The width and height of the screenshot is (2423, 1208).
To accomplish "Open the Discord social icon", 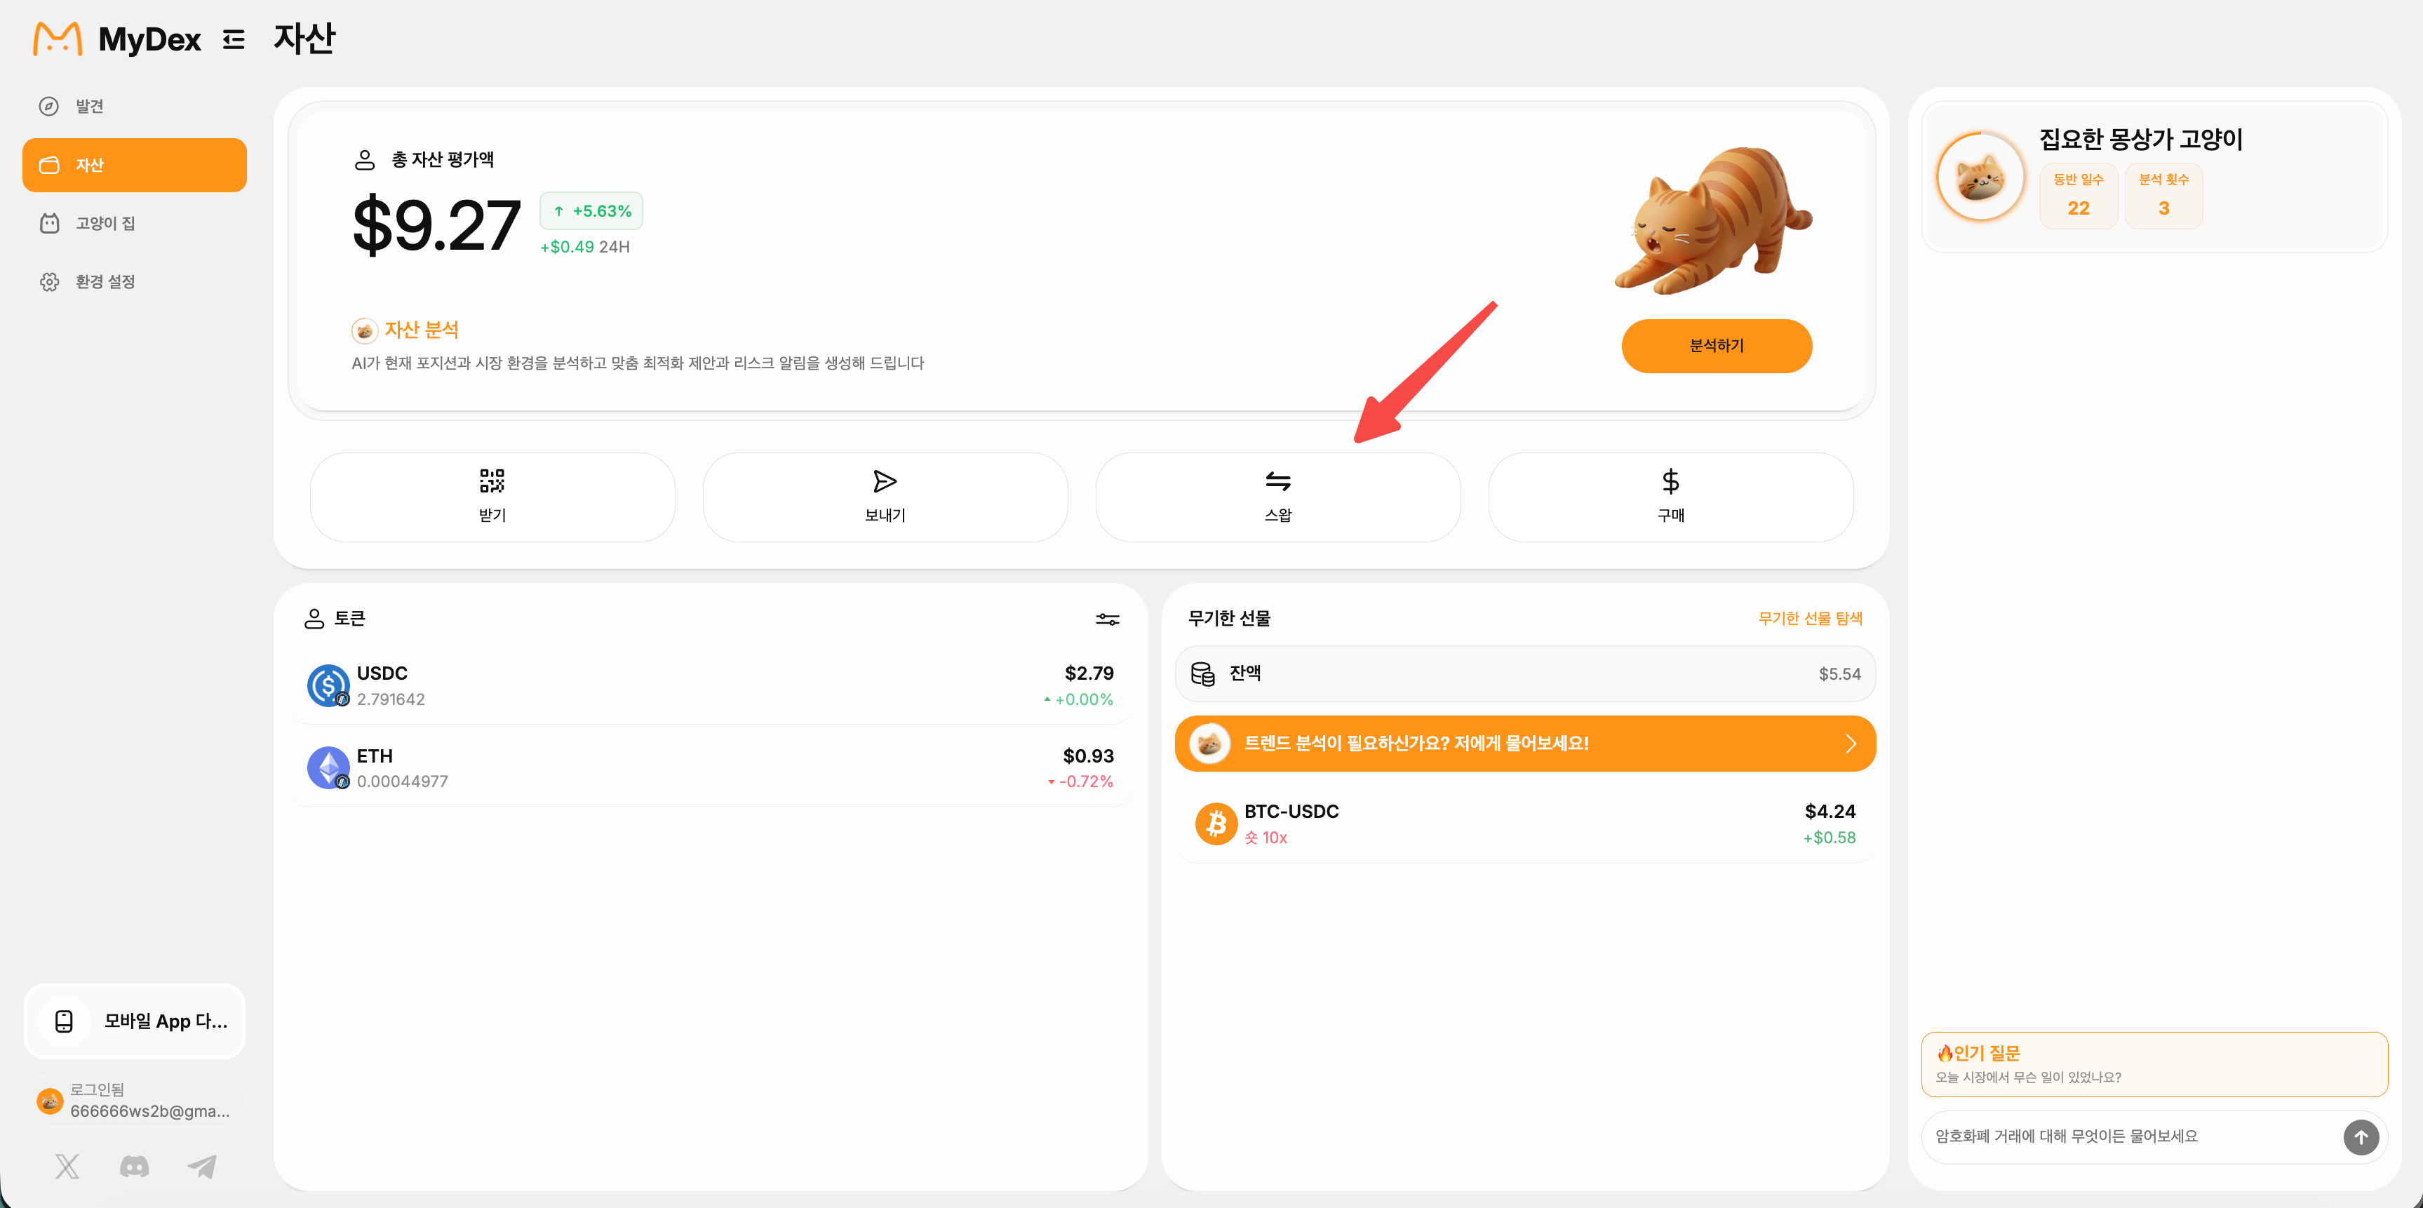I will [135, 1167].
